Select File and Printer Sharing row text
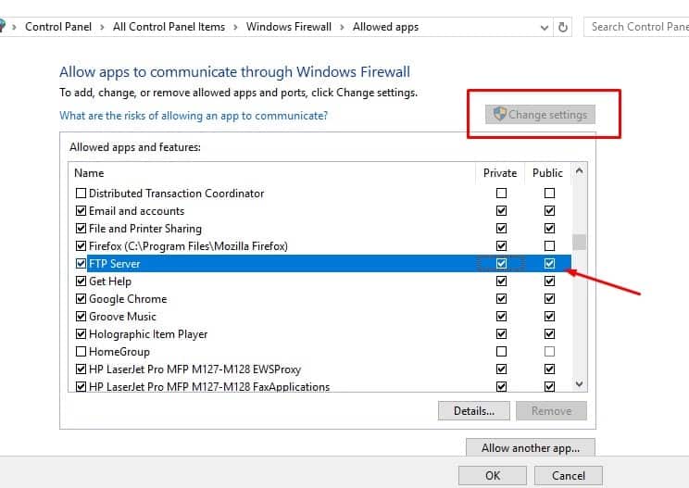This screenshot has width=689, height=488. [145, 229]
